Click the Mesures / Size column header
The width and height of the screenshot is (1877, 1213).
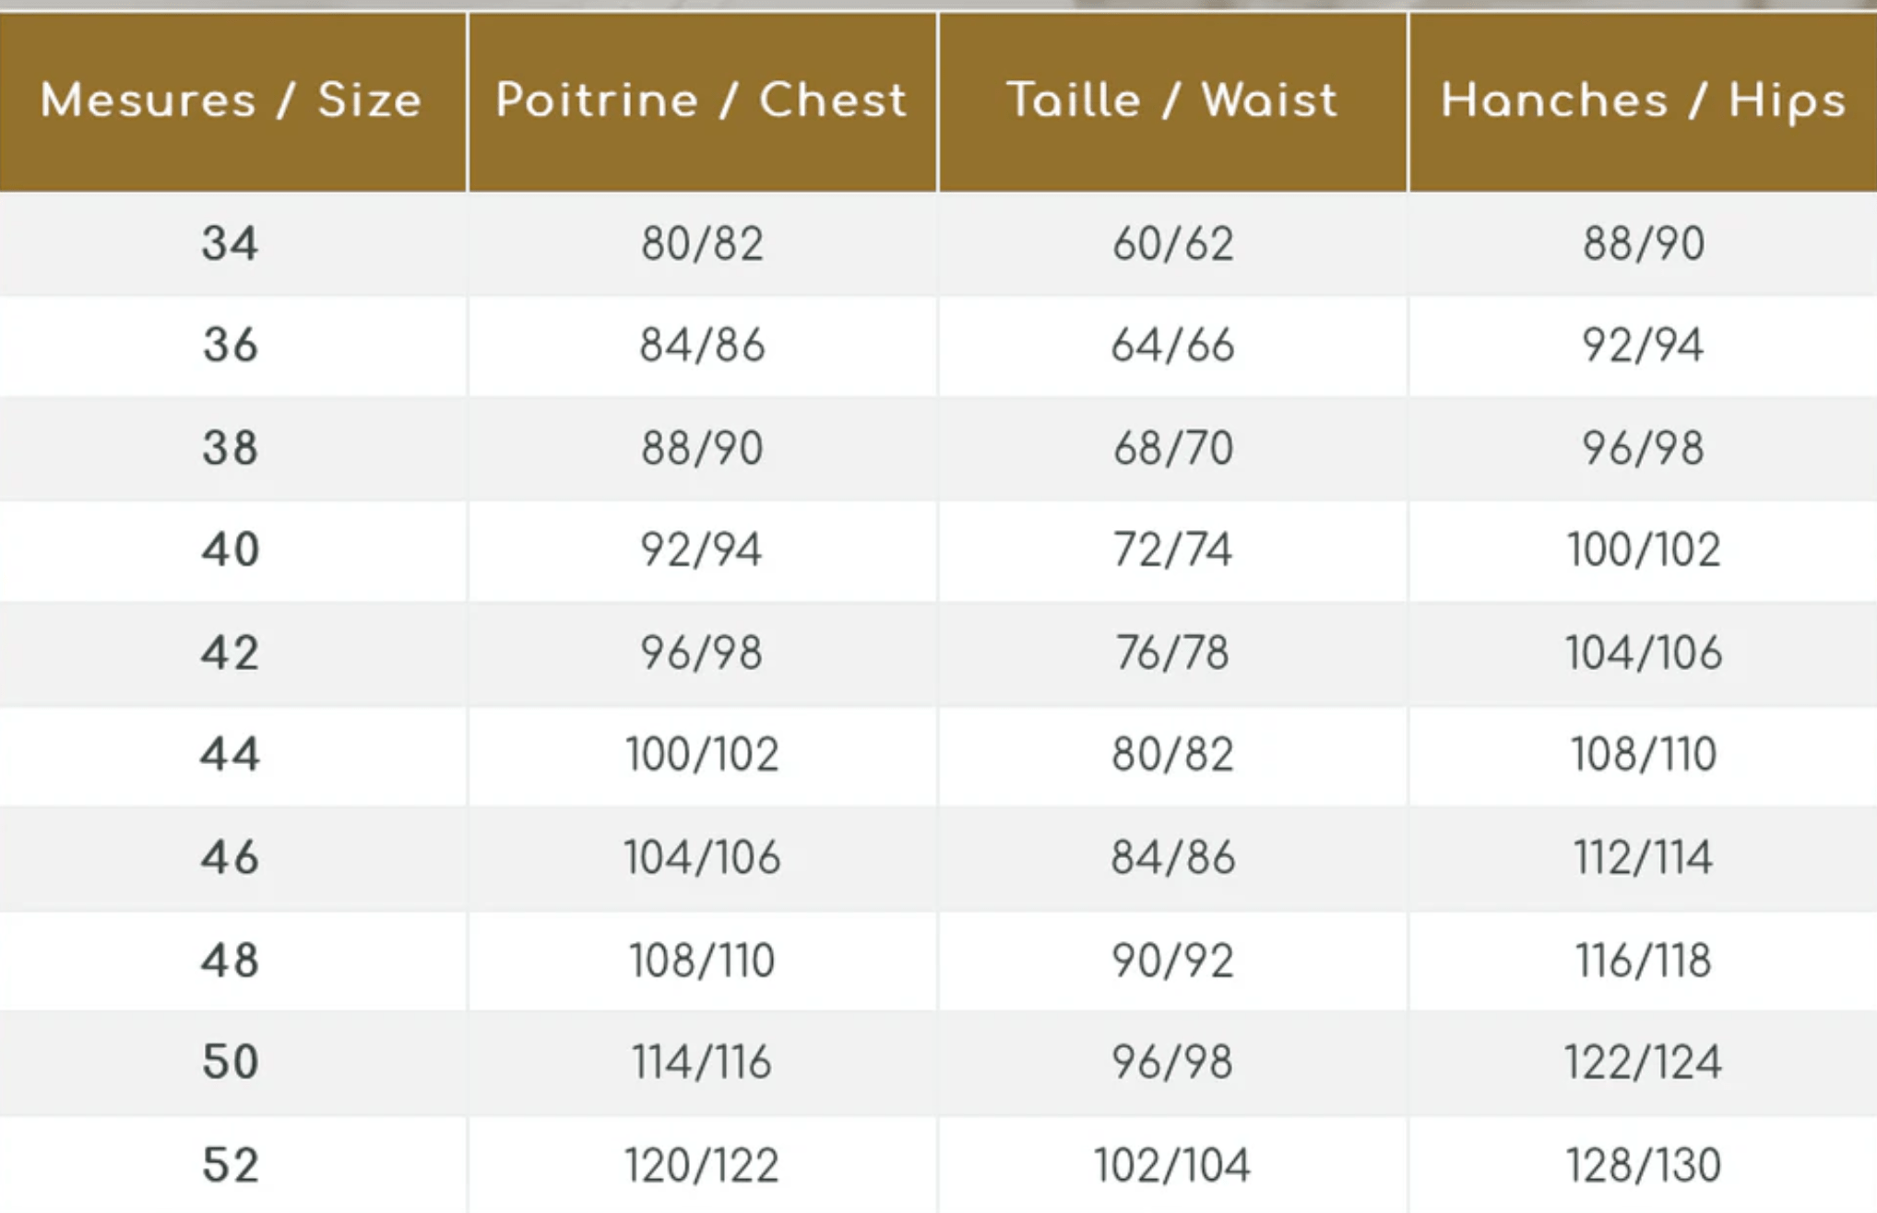[x=231, y=100]
